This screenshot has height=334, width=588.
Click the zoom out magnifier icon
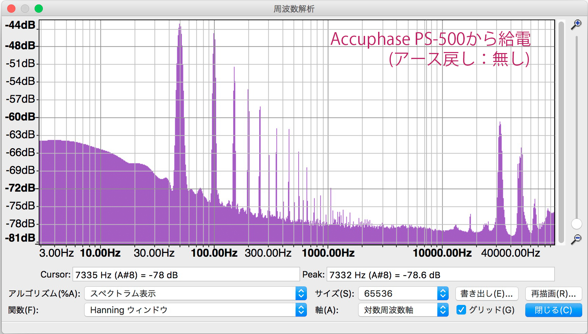[x=576, y=239]
